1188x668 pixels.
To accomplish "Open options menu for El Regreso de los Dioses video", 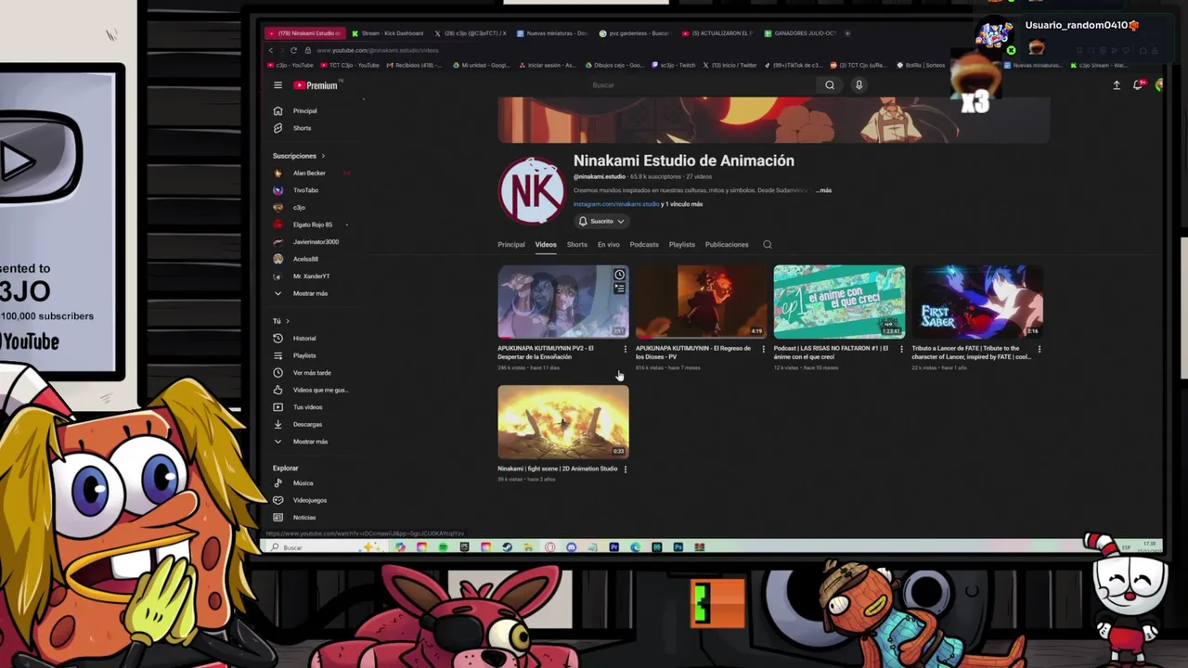I will click(763, 350).
